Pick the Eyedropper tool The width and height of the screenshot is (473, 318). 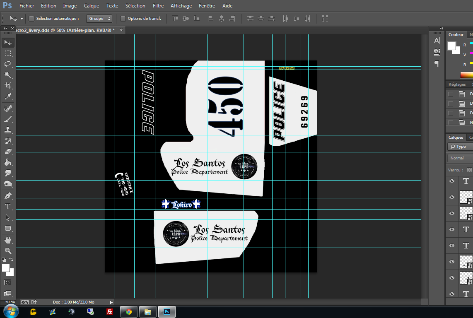click(x=8, y=97)
